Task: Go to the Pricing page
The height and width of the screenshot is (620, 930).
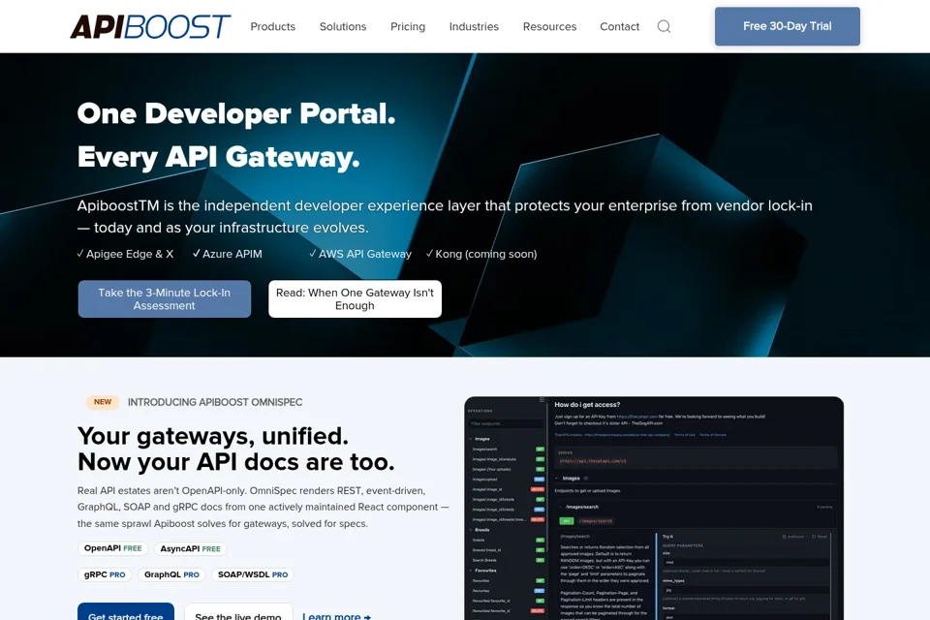Action: (x=408, y=27)
